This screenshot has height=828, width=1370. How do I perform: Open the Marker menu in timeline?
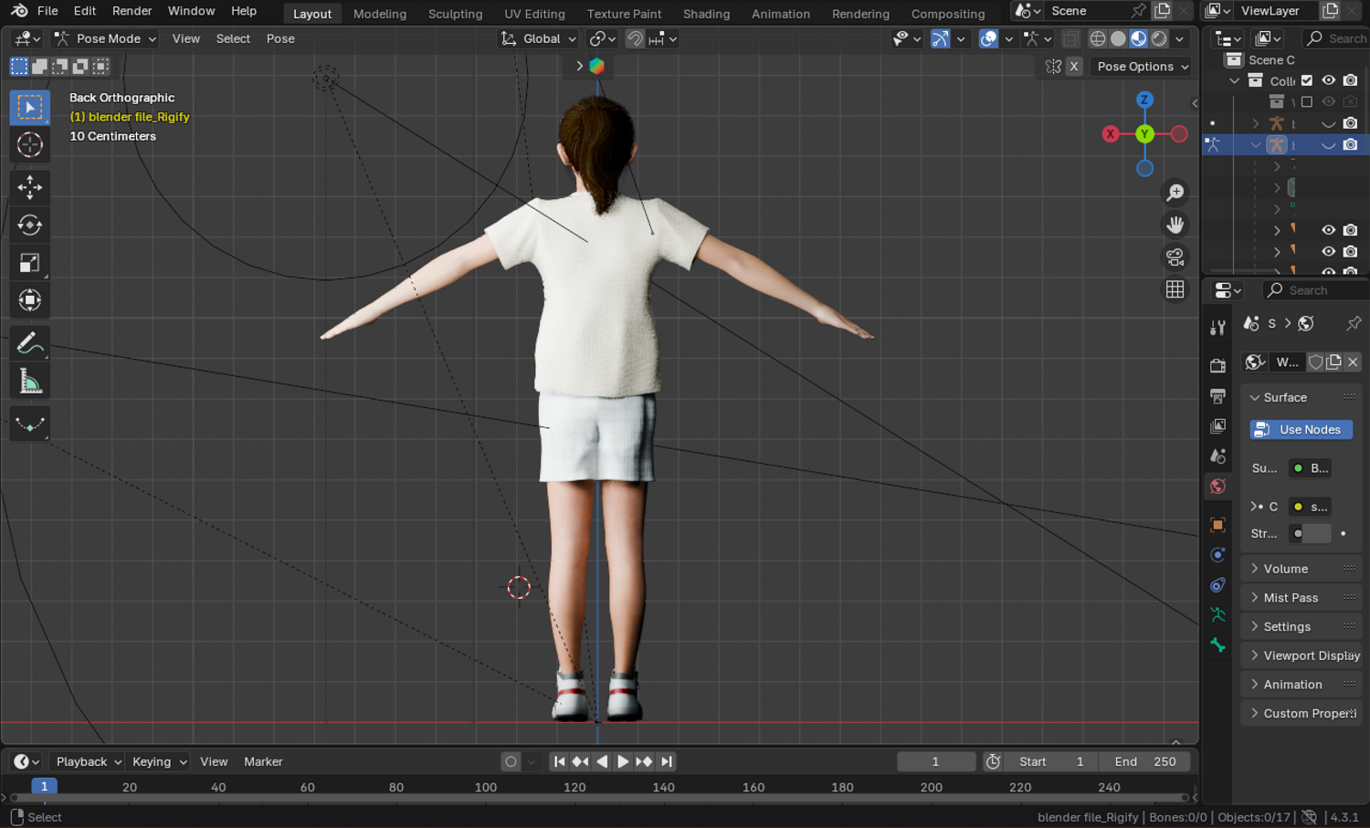(263, 761)
